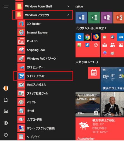Open ワードパッド entry
This screenshot has height=141, width=124.
45,137
